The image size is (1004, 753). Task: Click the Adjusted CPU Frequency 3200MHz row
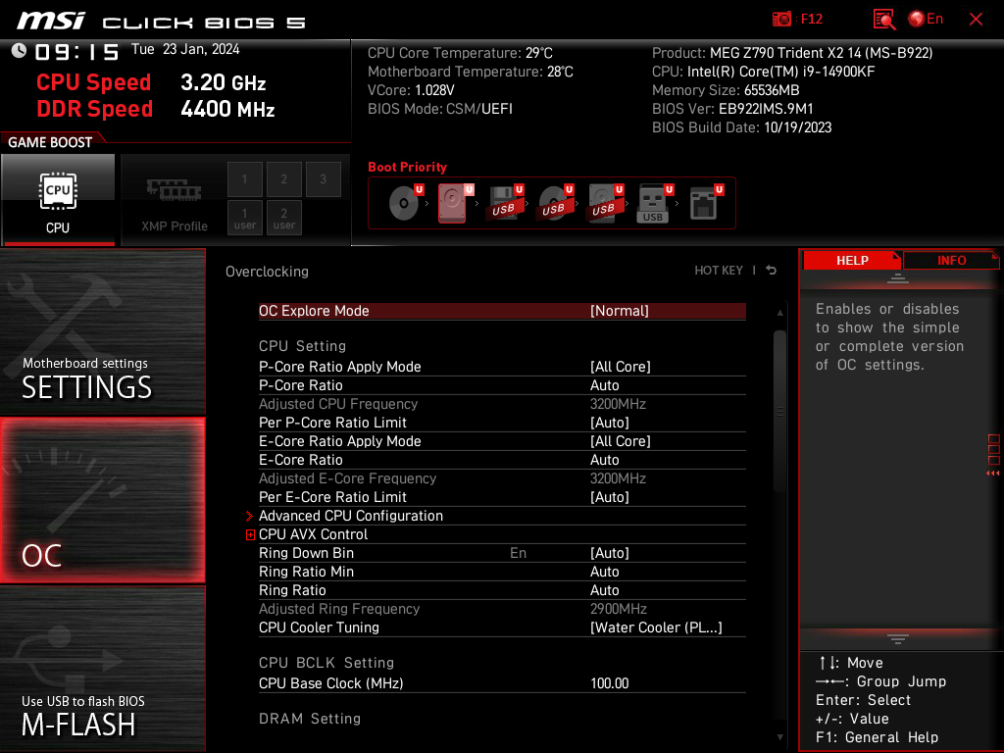point(502,404)
